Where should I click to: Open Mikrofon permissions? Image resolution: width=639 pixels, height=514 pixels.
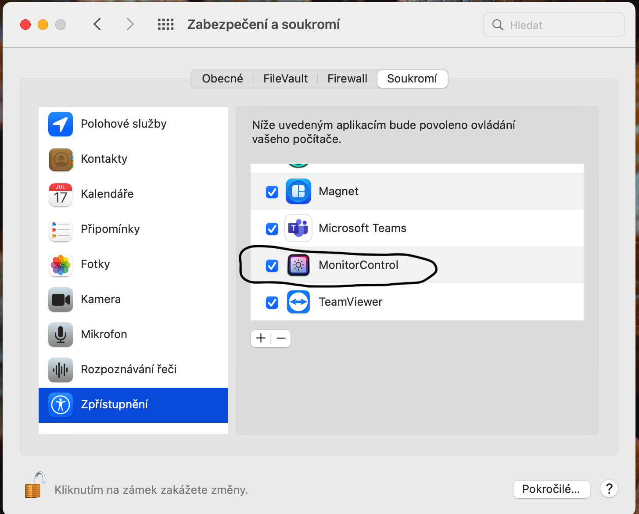click(104, 334)
